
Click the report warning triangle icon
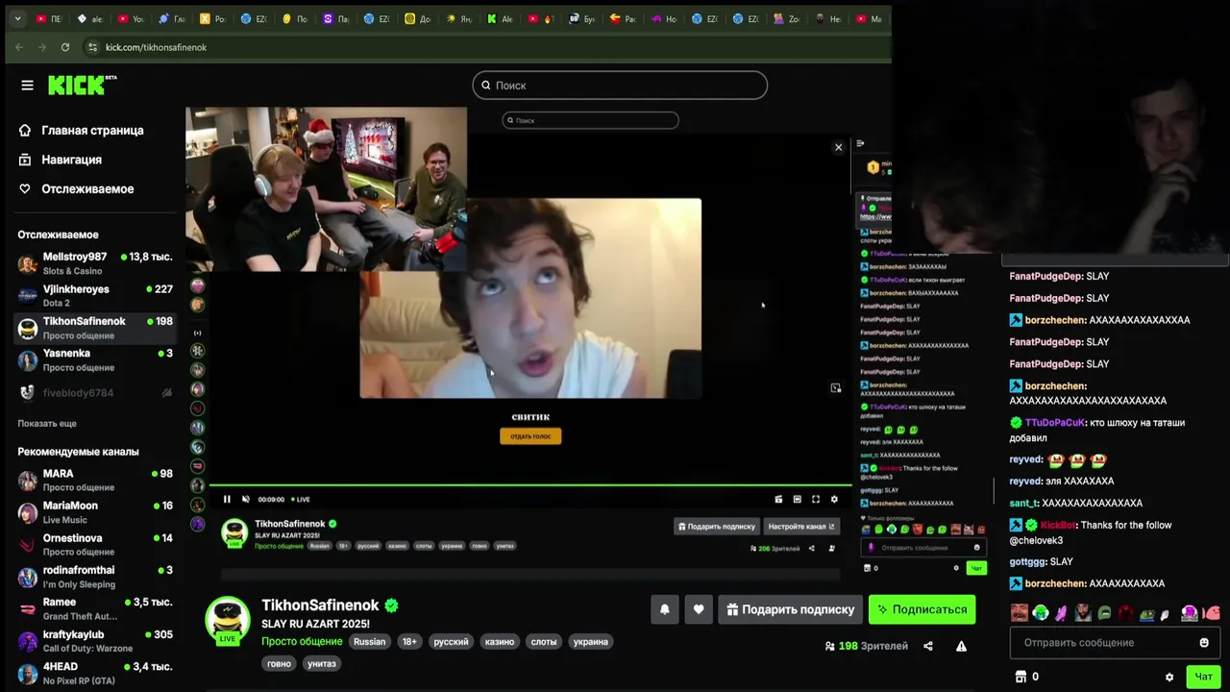pos(961,646)
